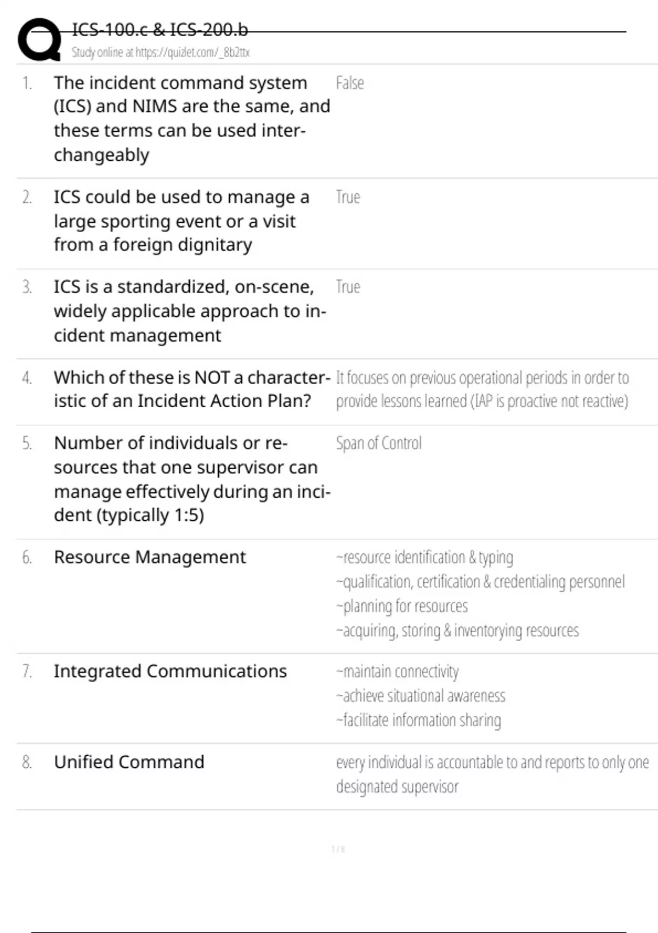Click the 'True' answer for question two
The width and height of the screenshot is (658, 933).
point(348,197)
